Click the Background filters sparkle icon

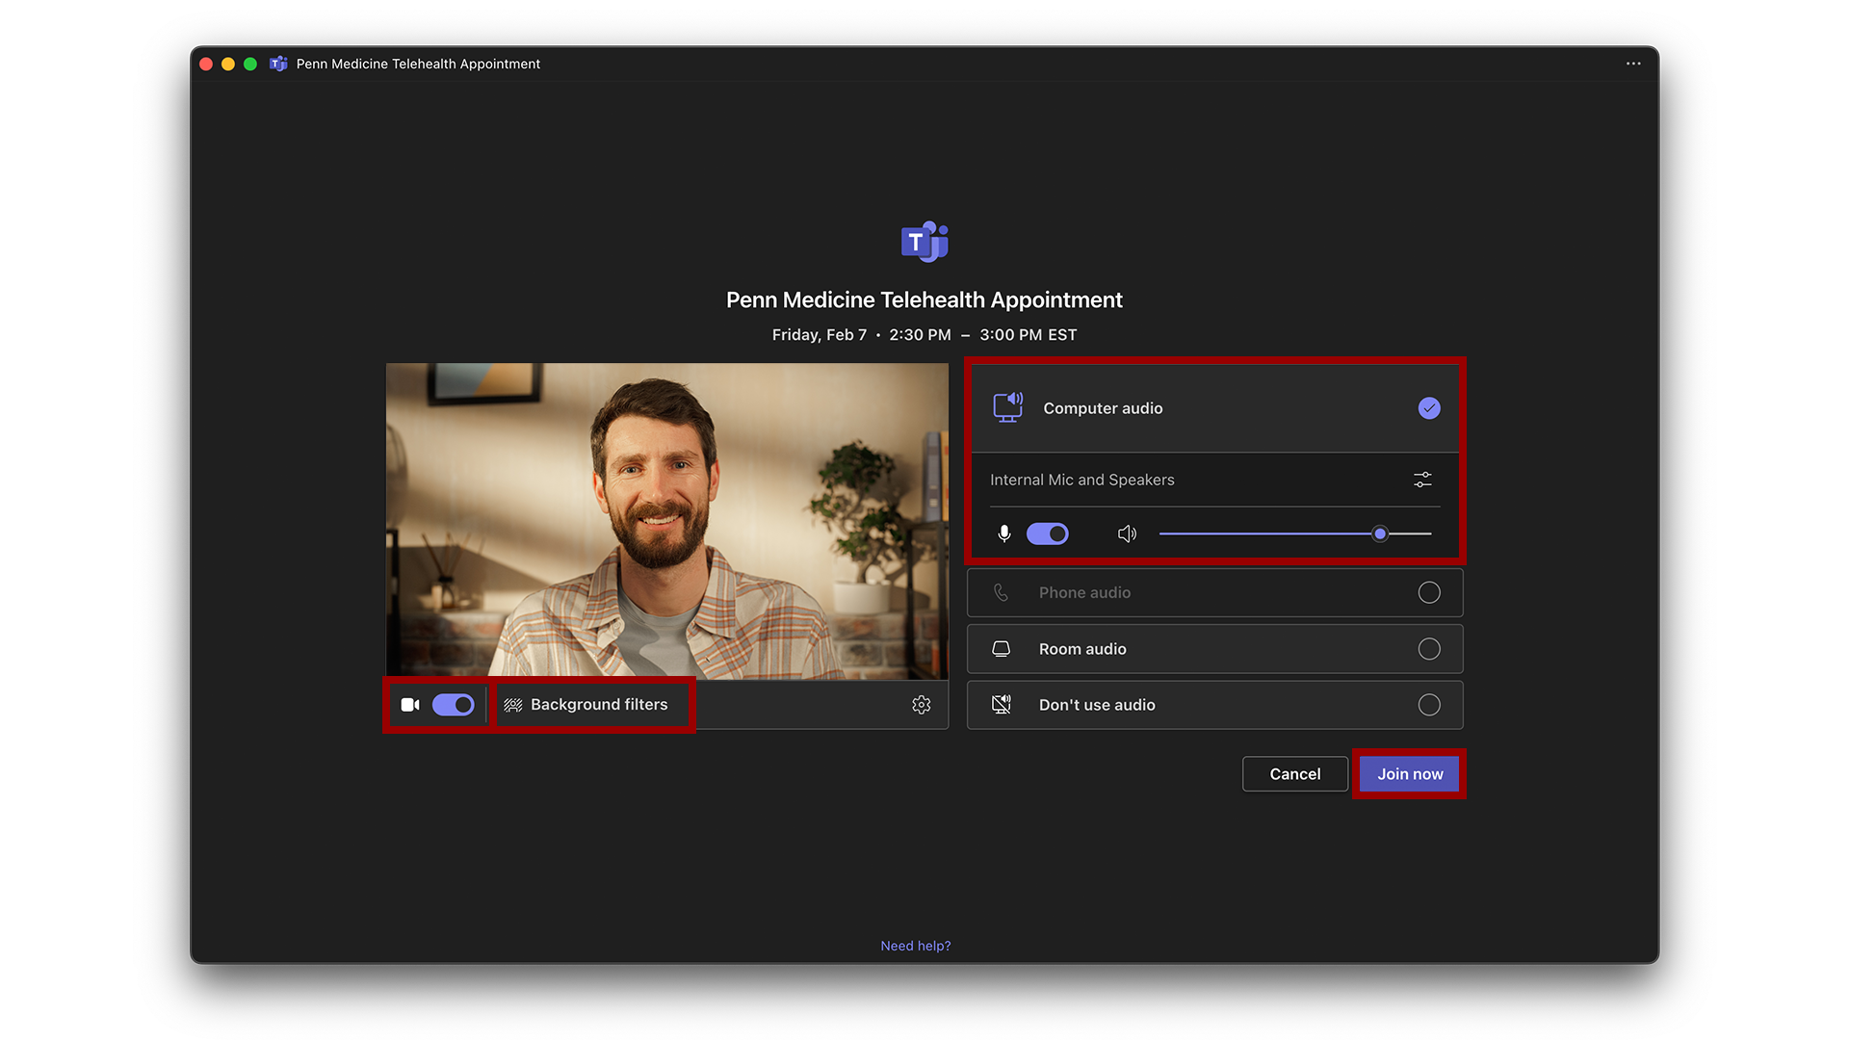click(x=511, y=704)
